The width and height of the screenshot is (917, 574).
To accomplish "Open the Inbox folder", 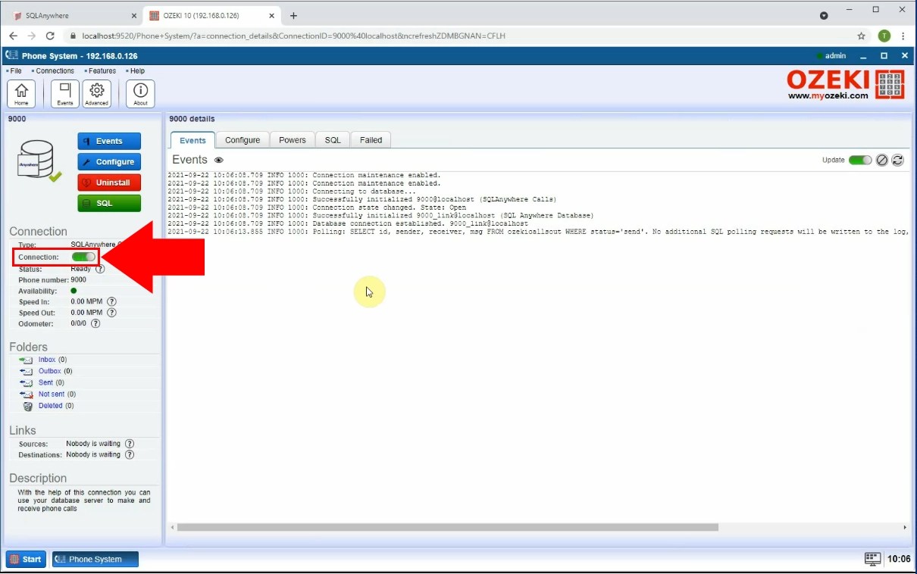I will 47,360.
